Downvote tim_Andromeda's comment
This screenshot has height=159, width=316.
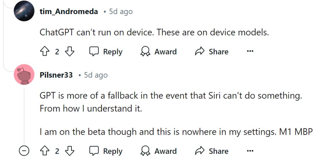(x=69, y=52)
